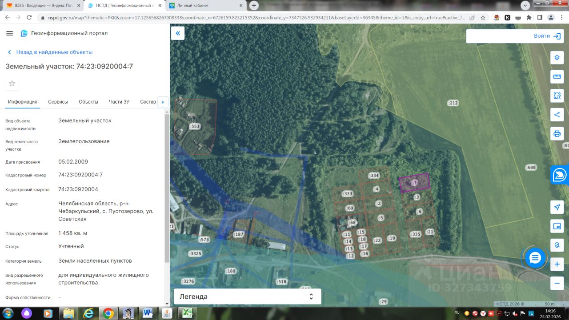Click the RU language indicator in tray
Screen dimensions: 569x320
point(457,313)
